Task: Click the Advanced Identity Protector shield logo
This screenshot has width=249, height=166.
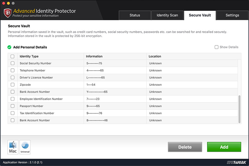Action: pos(8,13)
